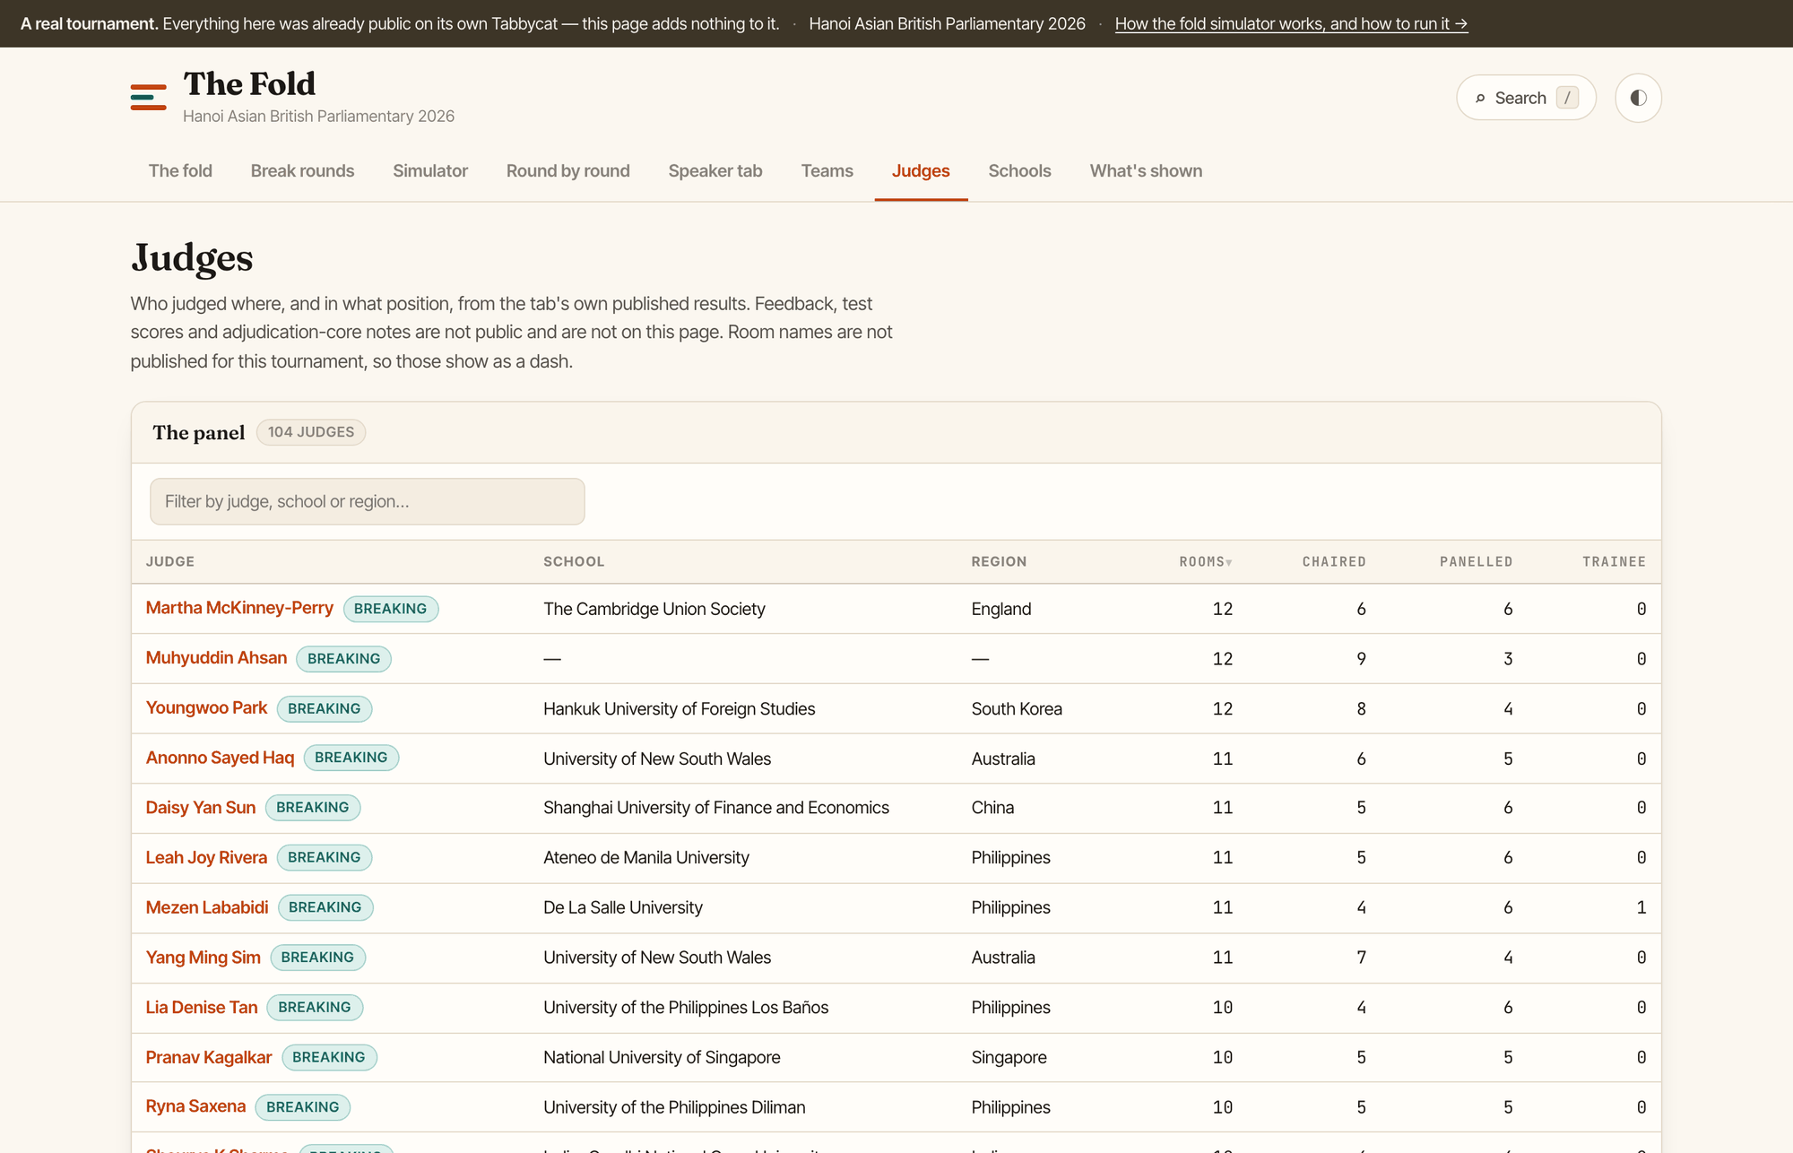Click The Fold site title

(x=249, y=84)
